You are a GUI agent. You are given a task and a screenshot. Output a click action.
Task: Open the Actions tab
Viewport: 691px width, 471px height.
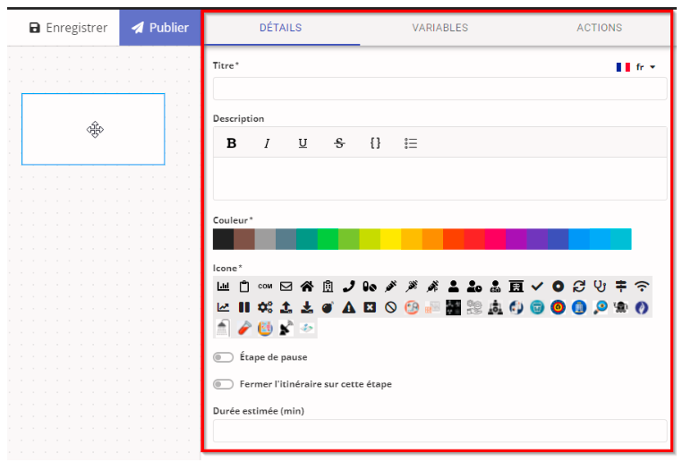pyautogui.click(x=599, y=28)
